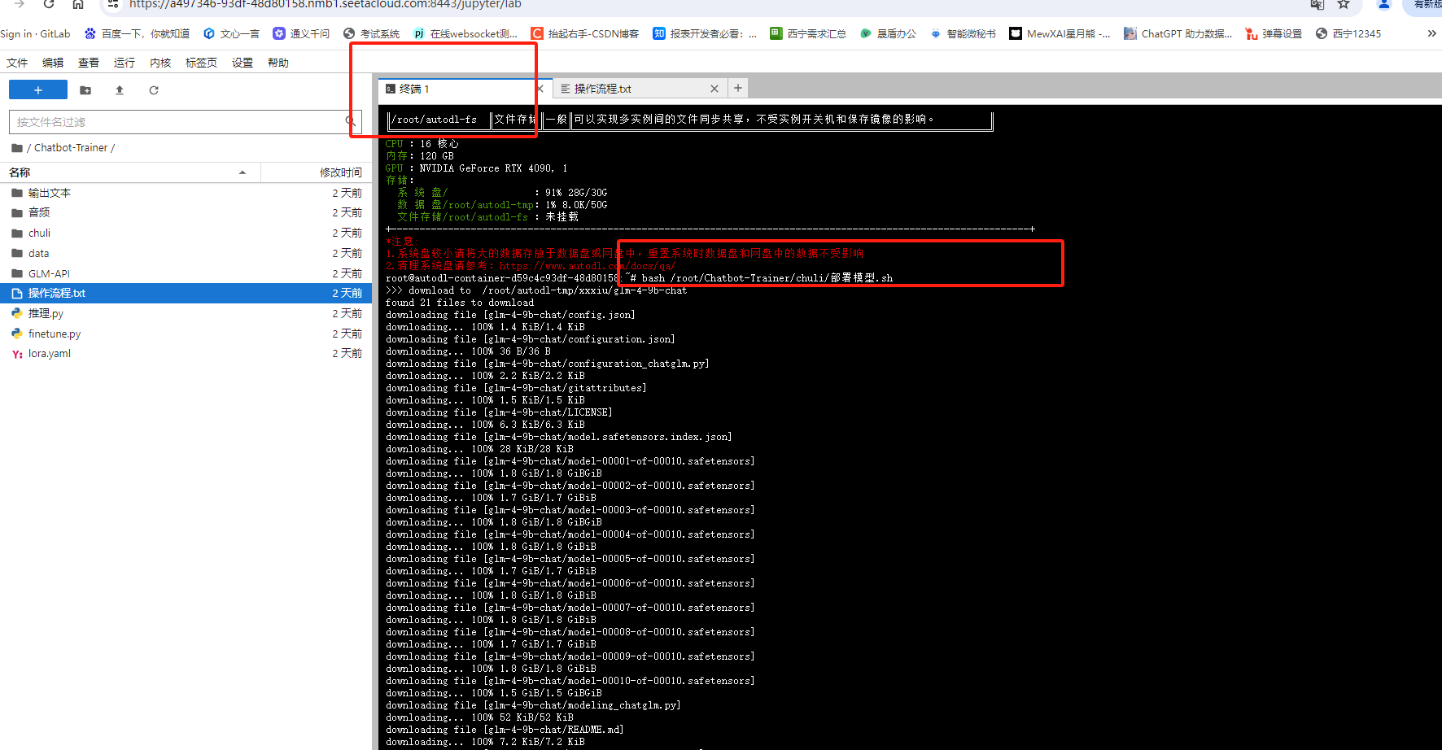Select the lora.yaml file
The width and height of the screenshot is (1442, 750).
186,353
